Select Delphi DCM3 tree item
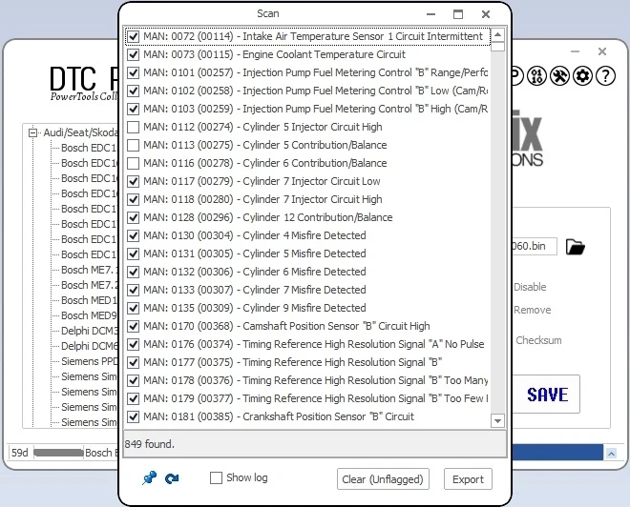The height and width of the screenshot is (507, 630). tap(90, 331)
